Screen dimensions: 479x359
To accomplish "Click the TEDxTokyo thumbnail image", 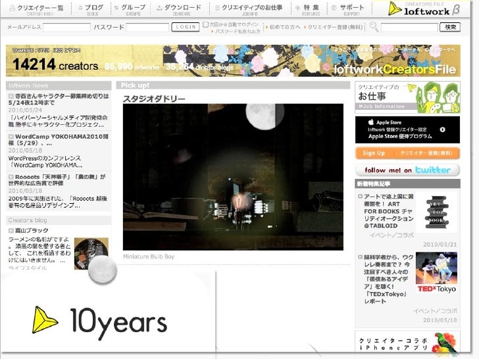I will click(x=436, y=273).
